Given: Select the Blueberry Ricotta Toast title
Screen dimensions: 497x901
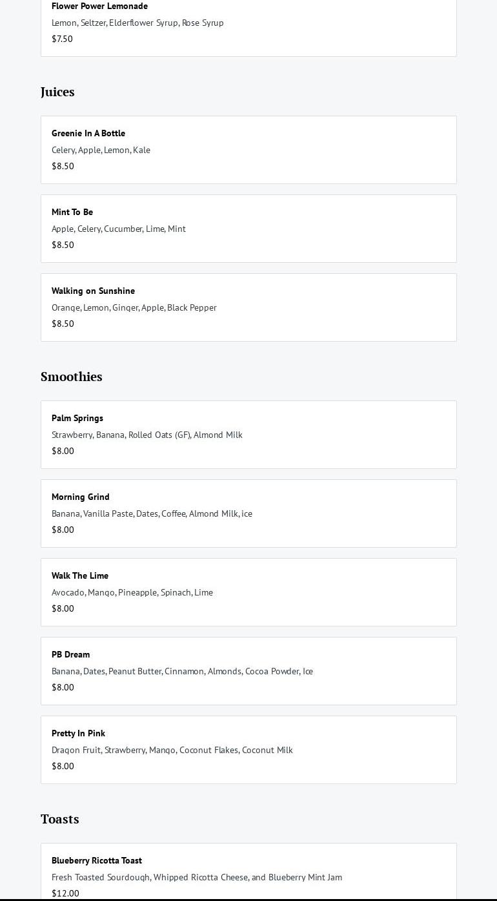Looking at the screenshot, I should 97,860.
